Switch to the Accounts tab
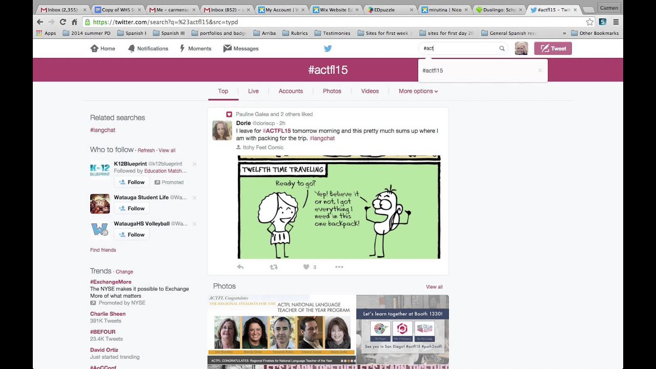 coord(291,91)
